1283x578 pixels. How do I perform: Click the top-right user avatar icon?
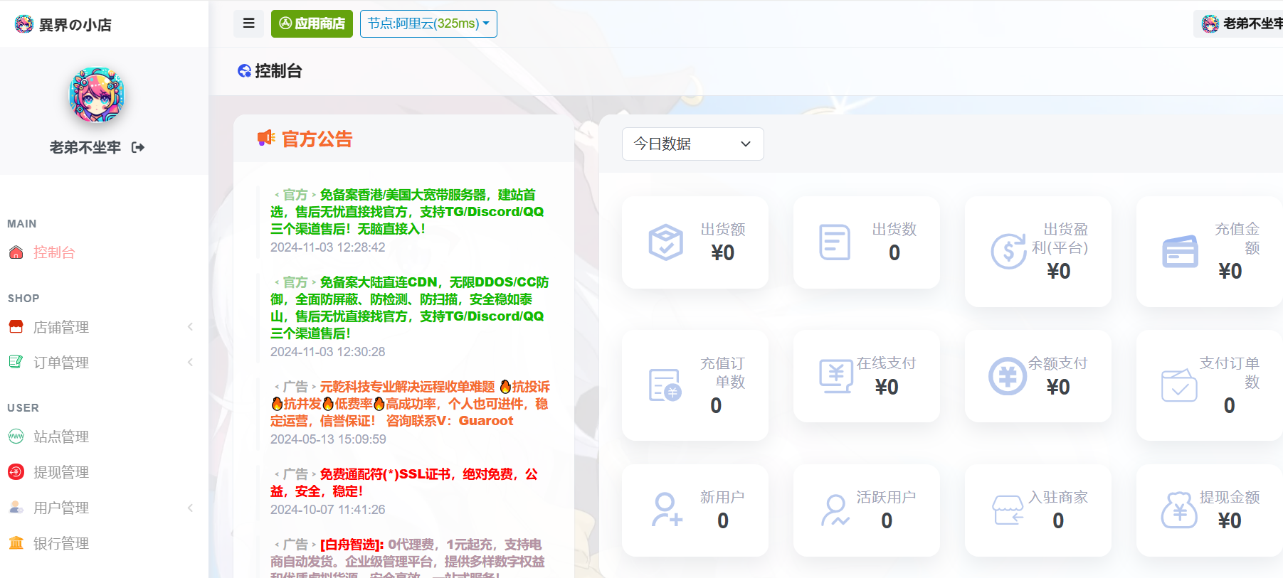point(1210,23)
